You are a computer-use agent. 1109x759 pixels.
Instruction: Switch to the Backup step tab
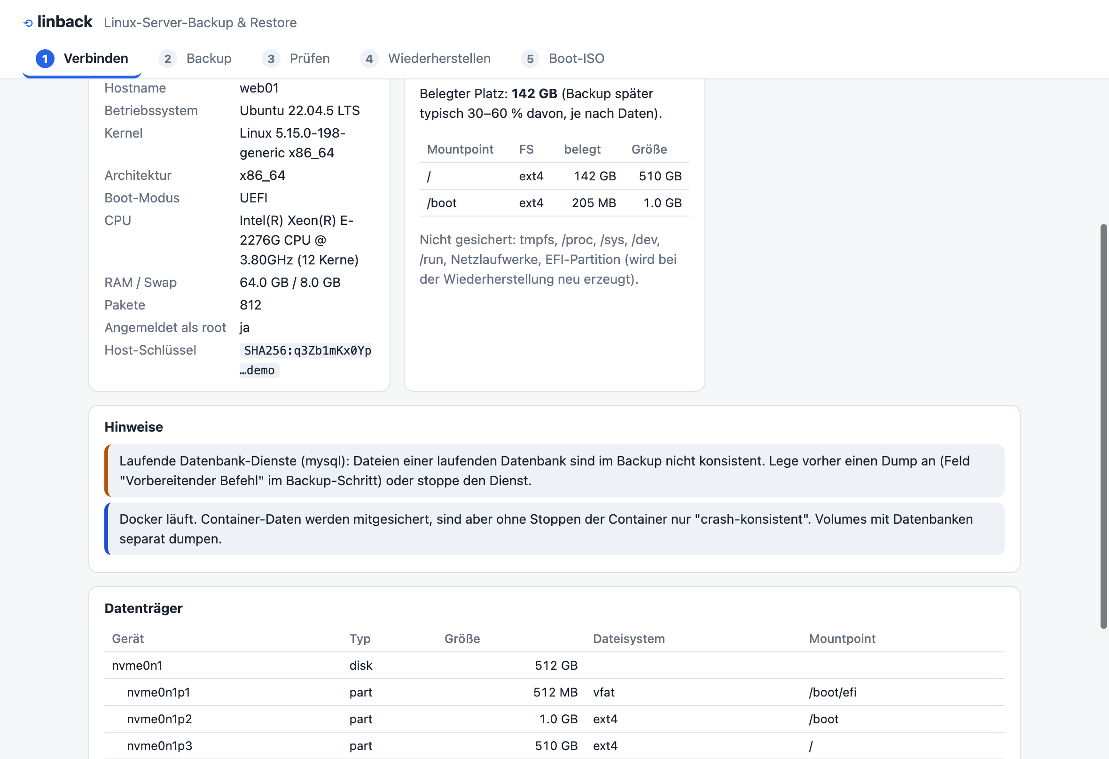(195, 59)
